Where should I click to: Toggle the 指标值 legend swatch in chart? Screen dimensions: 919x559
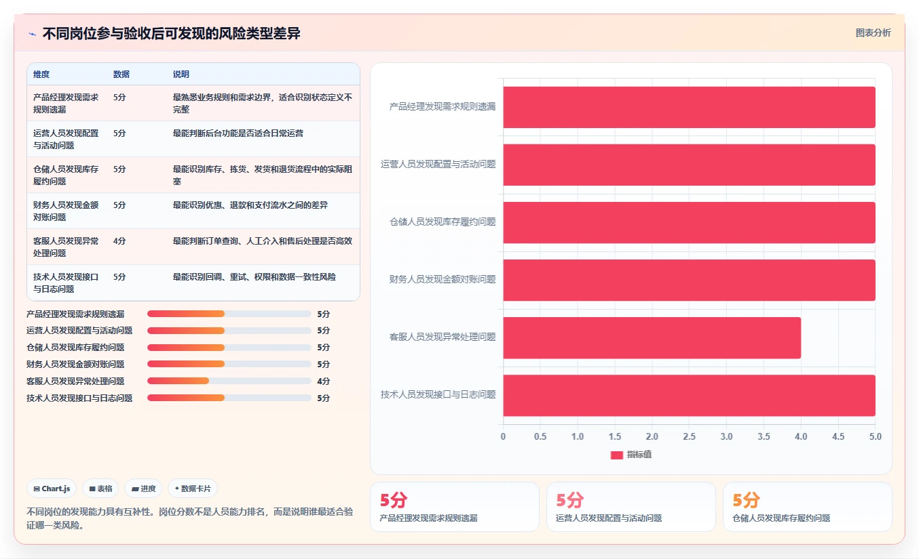616,455
